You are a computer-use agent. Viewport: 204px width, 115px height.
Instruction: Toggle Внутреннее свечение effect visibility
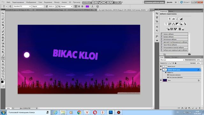pos(168,77)
